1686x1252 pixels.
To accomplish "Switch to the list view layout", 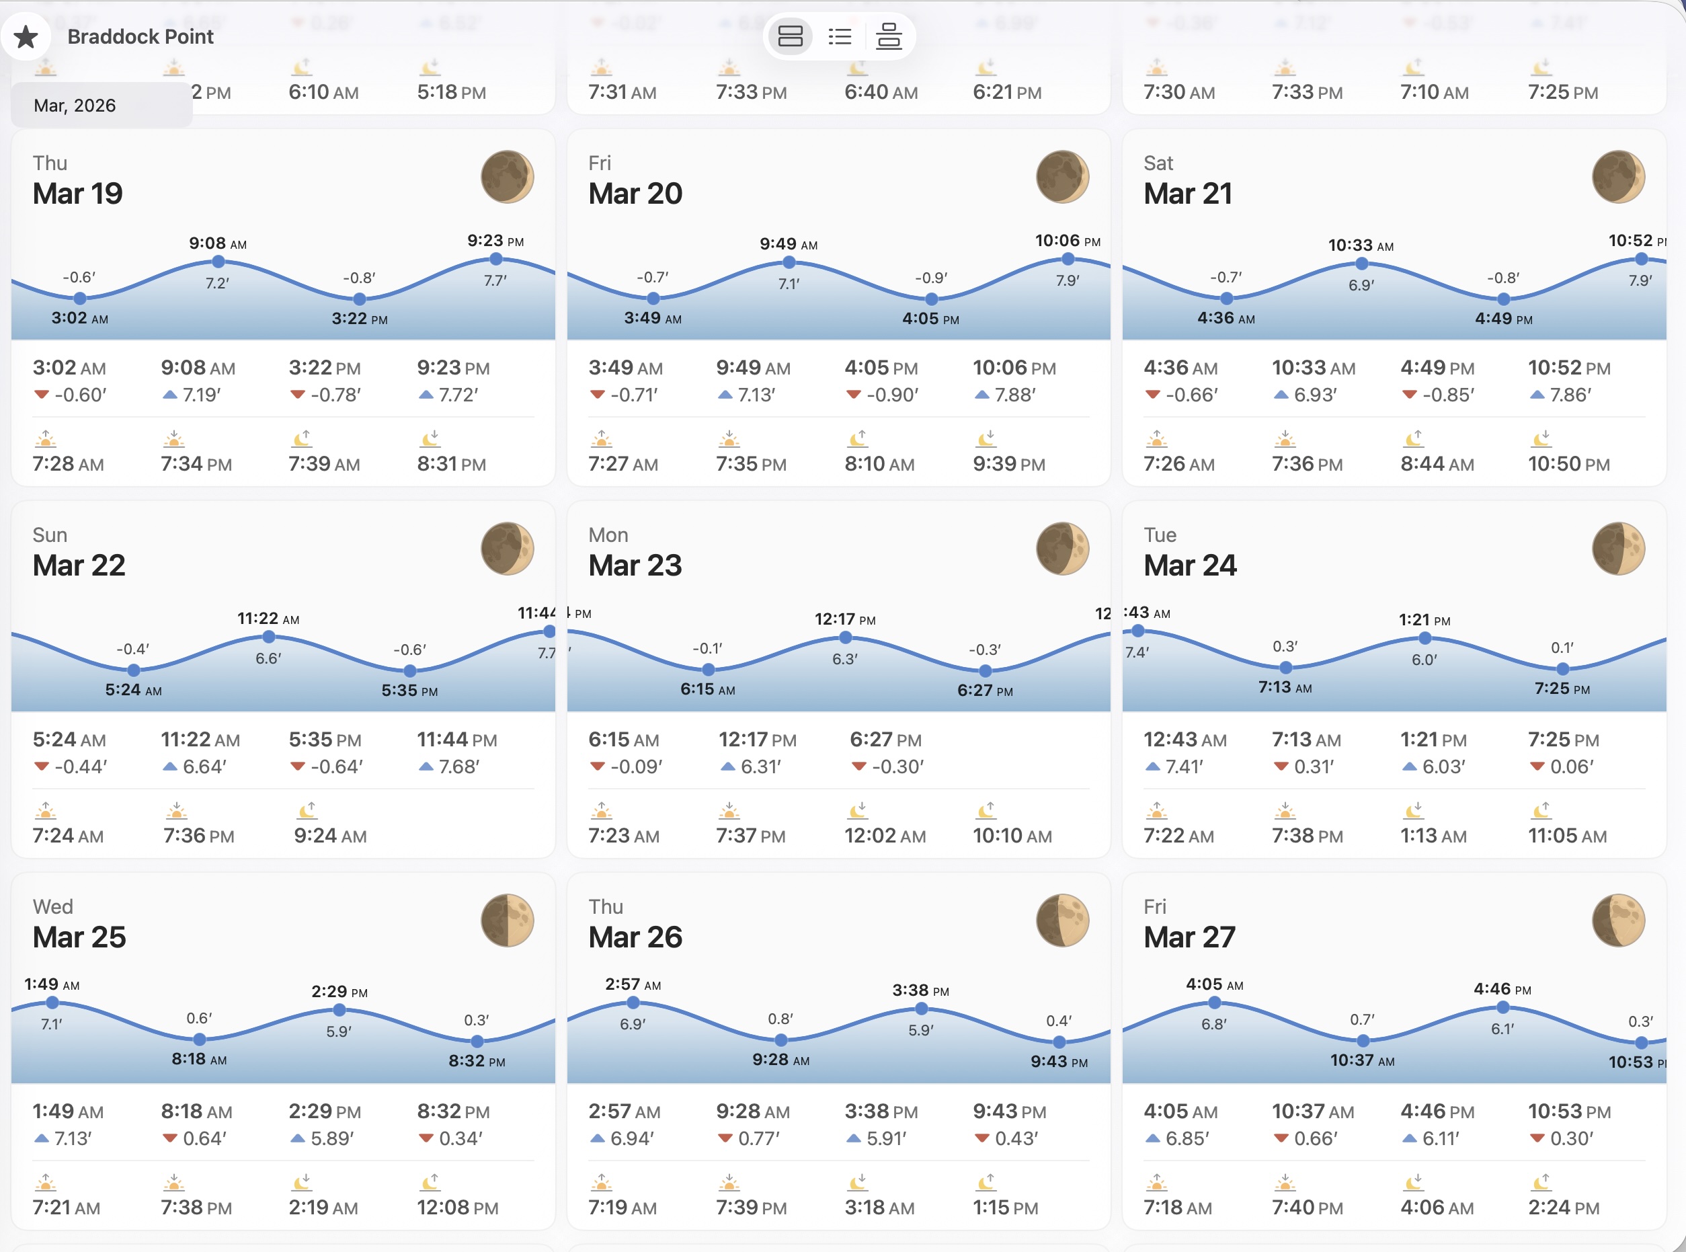I will coord(840,36).
